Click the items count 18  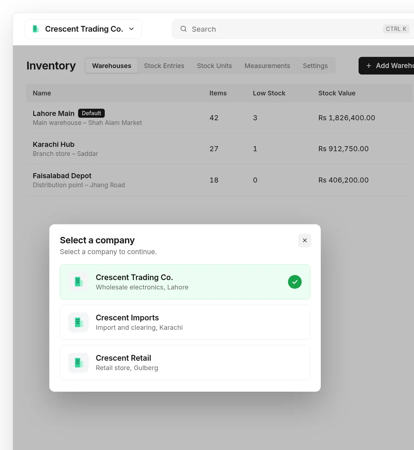[214, 180]
